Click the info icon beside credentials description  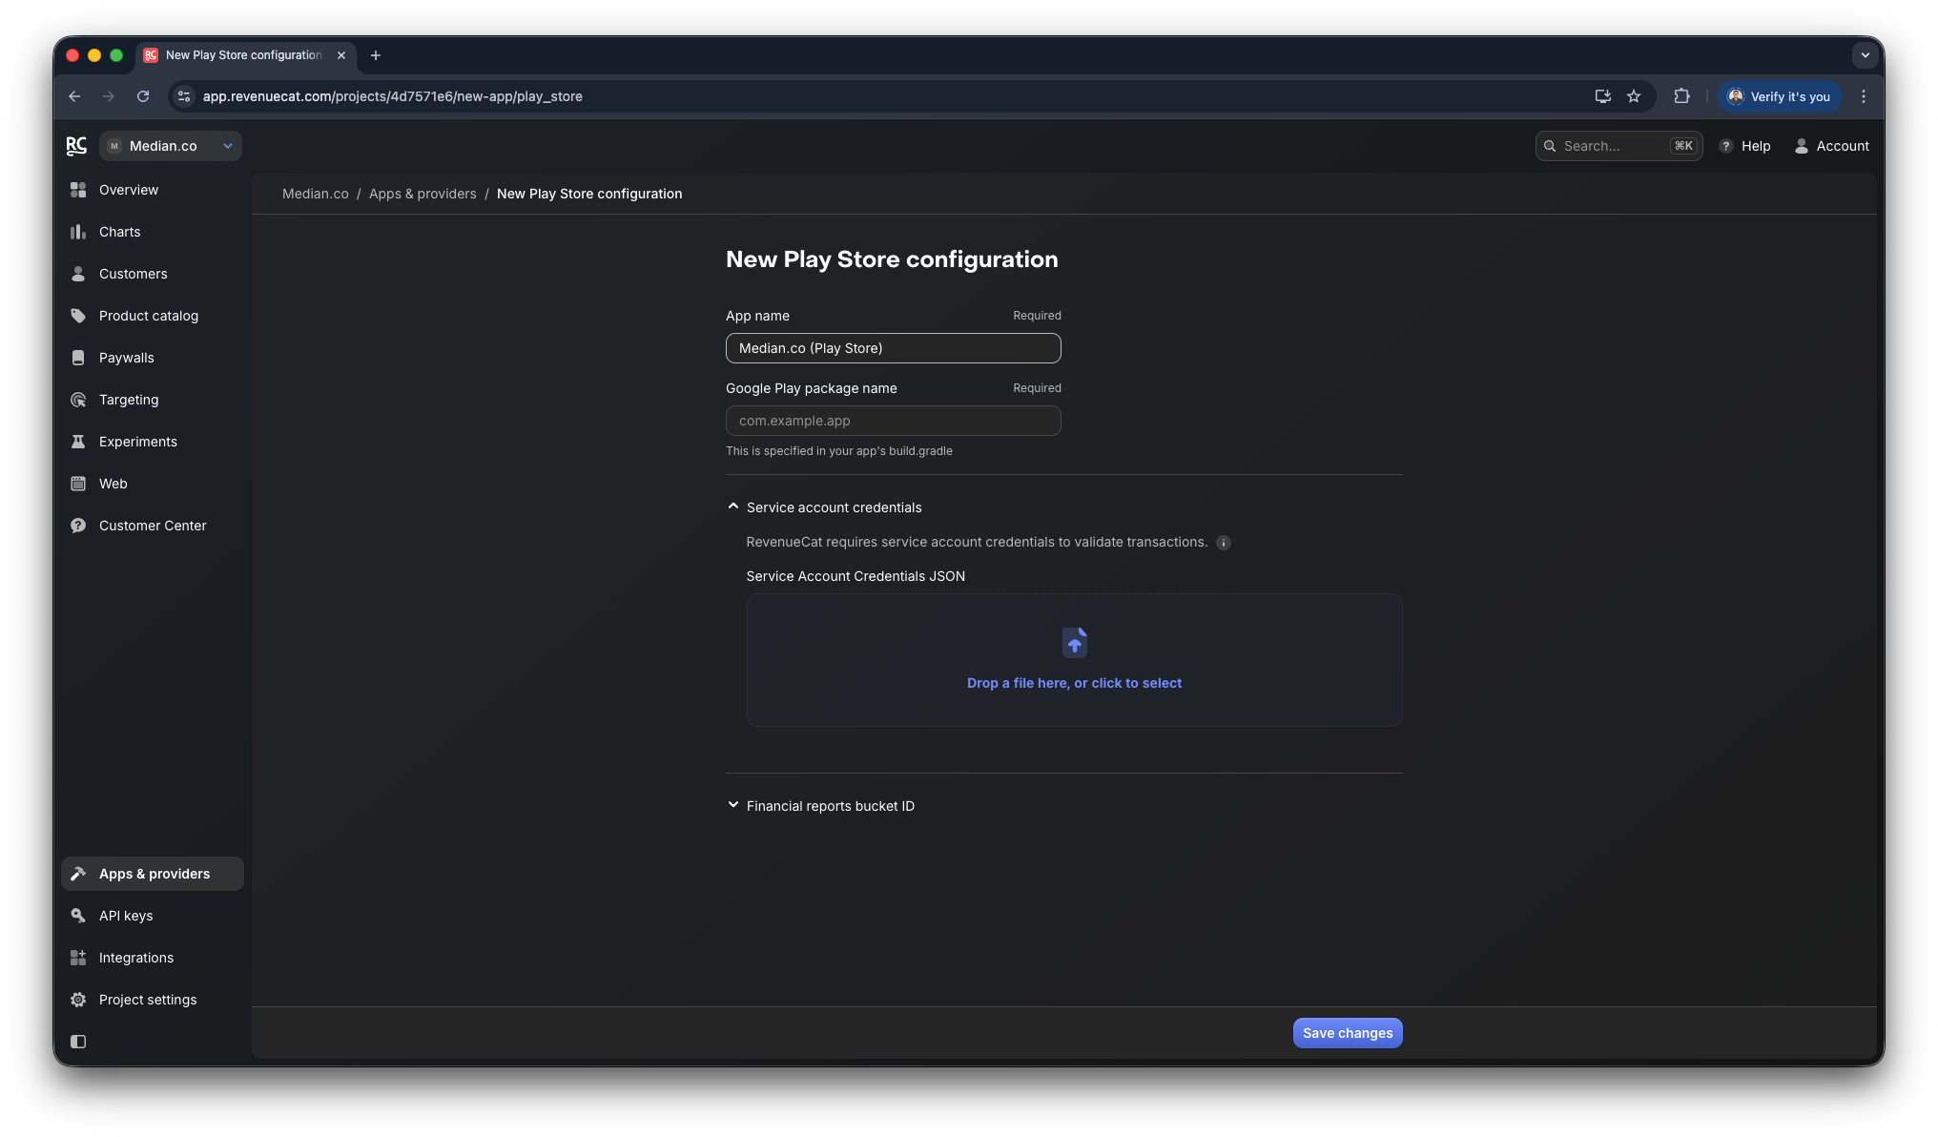coord(1224,543)
